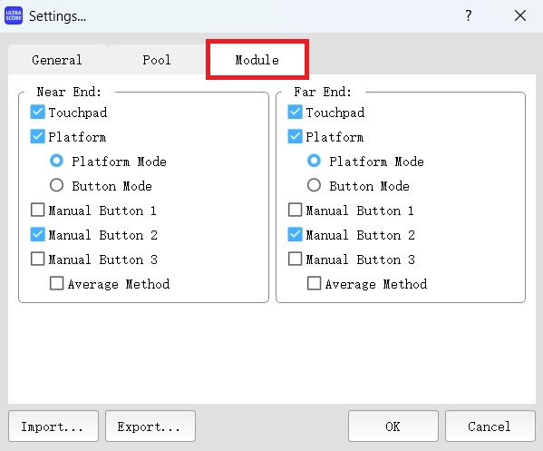Check Near End Average Method
Viewport: 543px width, 451px height.
coord(56,283)
